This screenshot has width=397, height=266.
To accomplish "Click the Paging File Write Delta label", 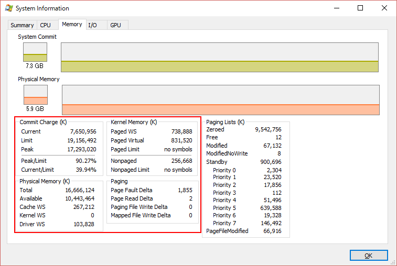I will point(139,207).
